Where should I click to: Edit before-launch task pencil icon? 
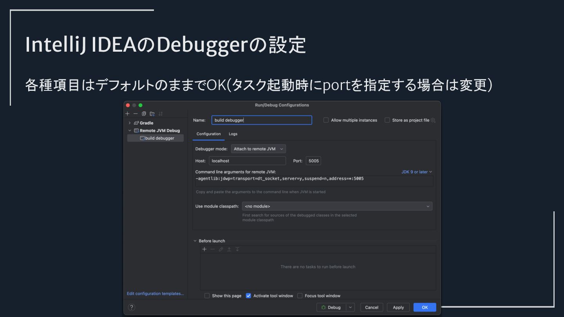tap(221, 249)
